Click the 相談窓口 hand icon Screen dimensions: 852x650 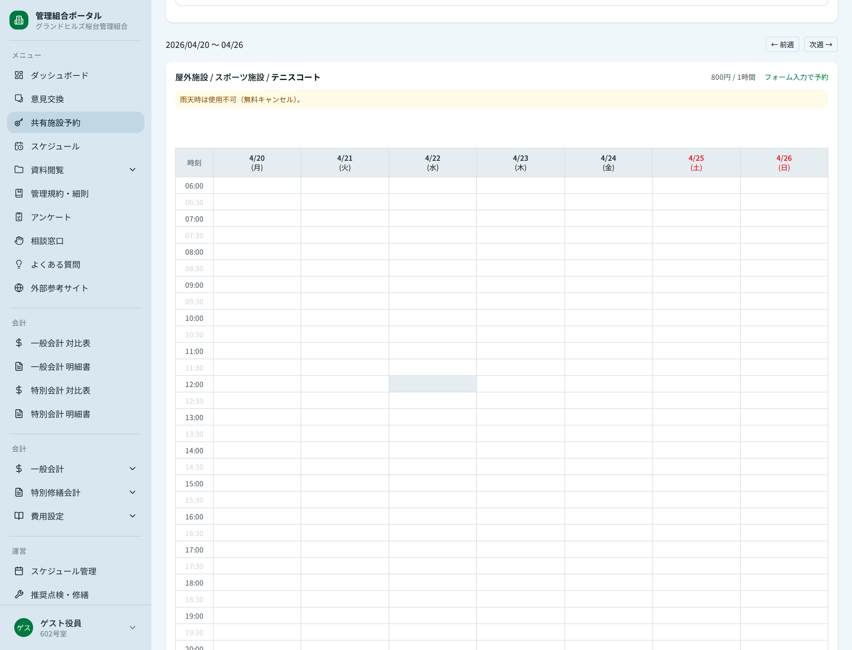coord(19,241)
